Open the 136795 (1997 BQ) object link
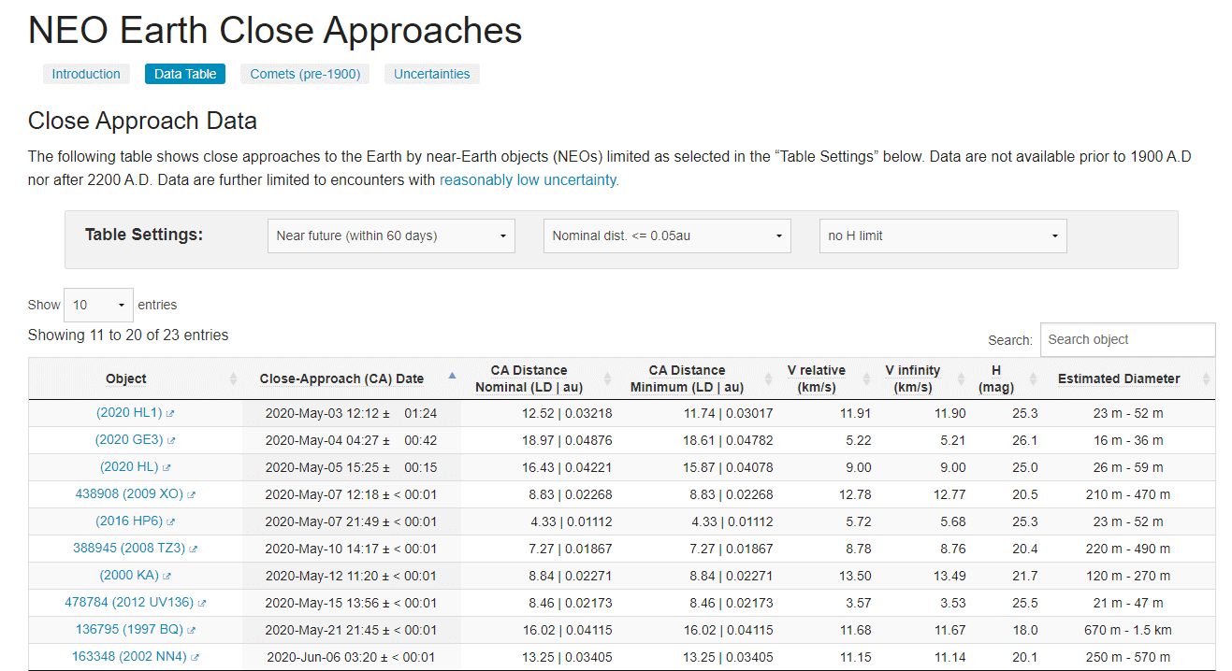Screen dimensions: 1232x671 [129, 630]
